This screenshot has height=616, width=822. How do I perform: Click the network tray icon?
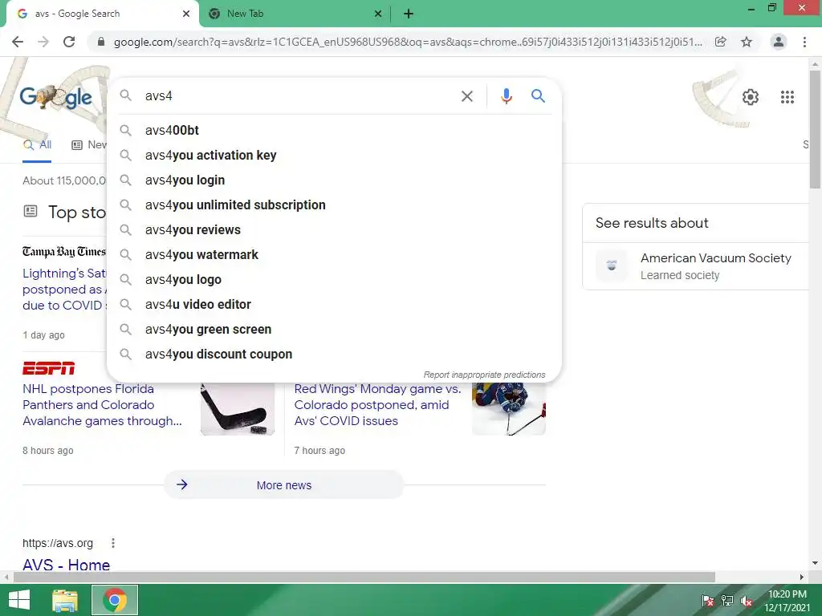pyautogui.click(x=727, y=601)
